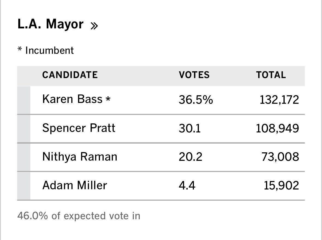
Task: Select the Spencer Pratt candidate name
Action: pos(79,128)
